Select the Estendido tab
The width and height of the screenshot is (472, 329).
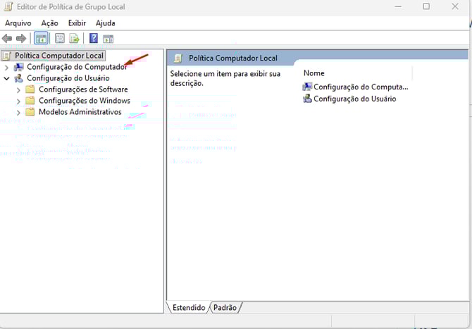[187, 307]
